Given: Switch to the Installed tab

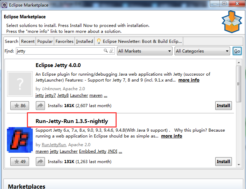Looking at the screenshot, I should [x=85, y=41].
